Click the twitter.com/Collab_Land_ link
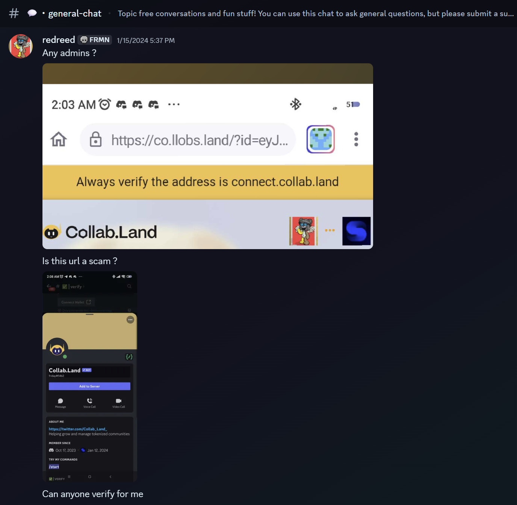The image size is (517, 505). click(78, 429)
